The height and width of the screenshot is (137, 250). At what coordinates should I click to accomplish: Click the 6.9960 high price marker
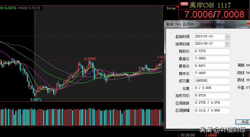(90, 59)
